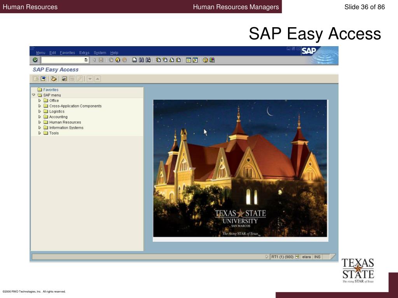Expand the Cross-Application Components folder
The image size is (398, 298).
coord(40,106)
